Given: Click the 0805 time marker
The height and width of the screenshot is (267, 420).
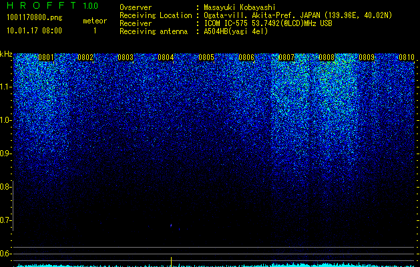Looking at the screenshot, I should click(x=206, y=57).
